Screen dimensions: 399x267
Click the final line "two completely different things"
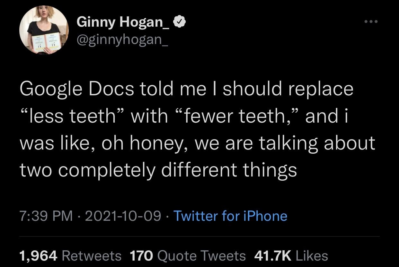[x=158, y=170]
